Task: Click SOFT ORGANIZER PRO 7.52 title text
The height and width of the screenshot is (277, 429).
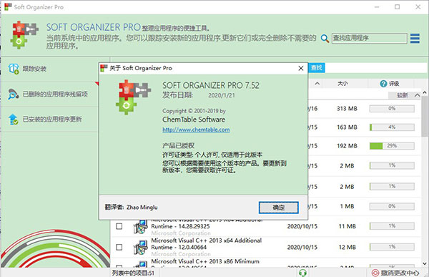Action: coord(211,85)
